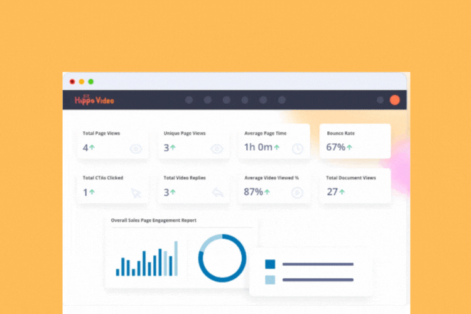Viewport: 471px width, 314px height.
Task: Click the Unique Page Views label
Action: (185, 133)
